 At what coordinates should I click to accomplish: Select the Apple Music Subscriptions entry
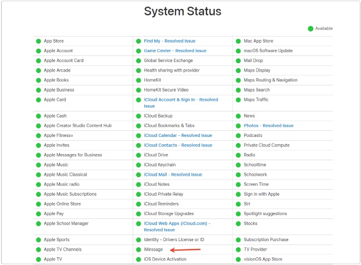pyautogui.click(x=70, y=194)
